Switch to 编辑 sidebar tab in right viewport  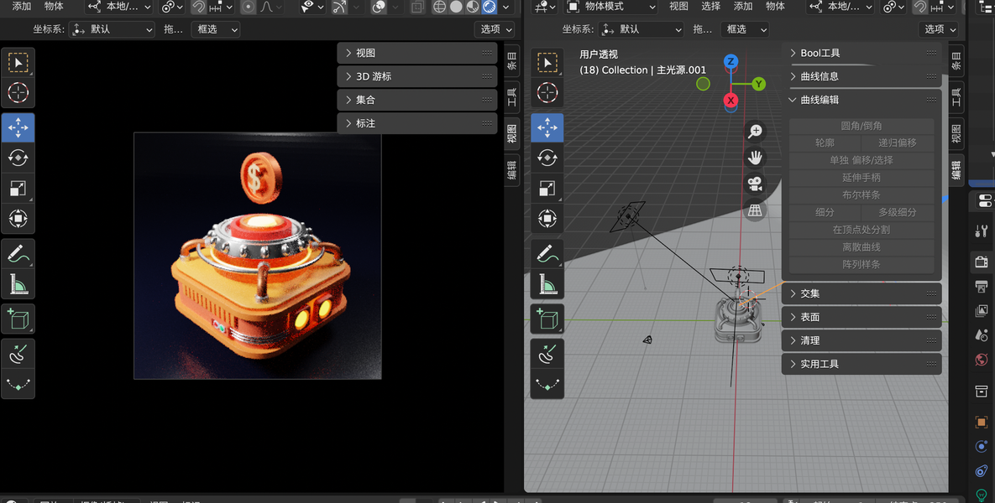956,170
